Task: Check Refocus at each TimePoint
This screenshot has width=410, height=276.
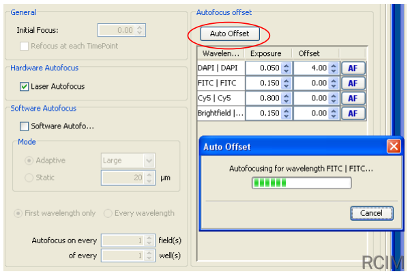Action: (x=25, y=46)
